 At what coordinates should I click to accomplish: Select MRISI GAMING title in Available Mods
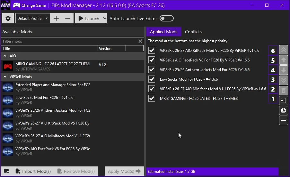(x=53, y=64)
